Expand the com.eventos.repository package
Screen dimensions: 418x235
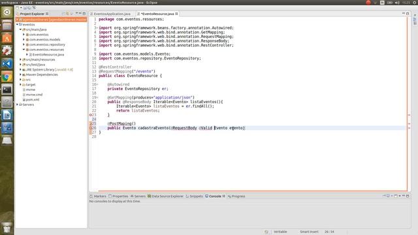[24, 44]
